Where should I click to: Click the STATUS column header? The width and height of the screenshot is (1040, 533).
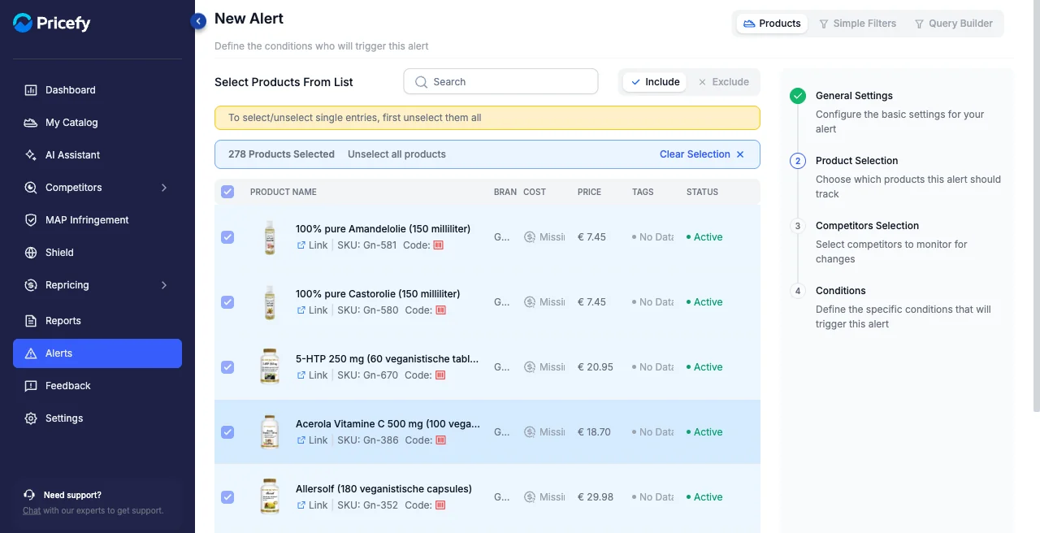tap(702, 193)
